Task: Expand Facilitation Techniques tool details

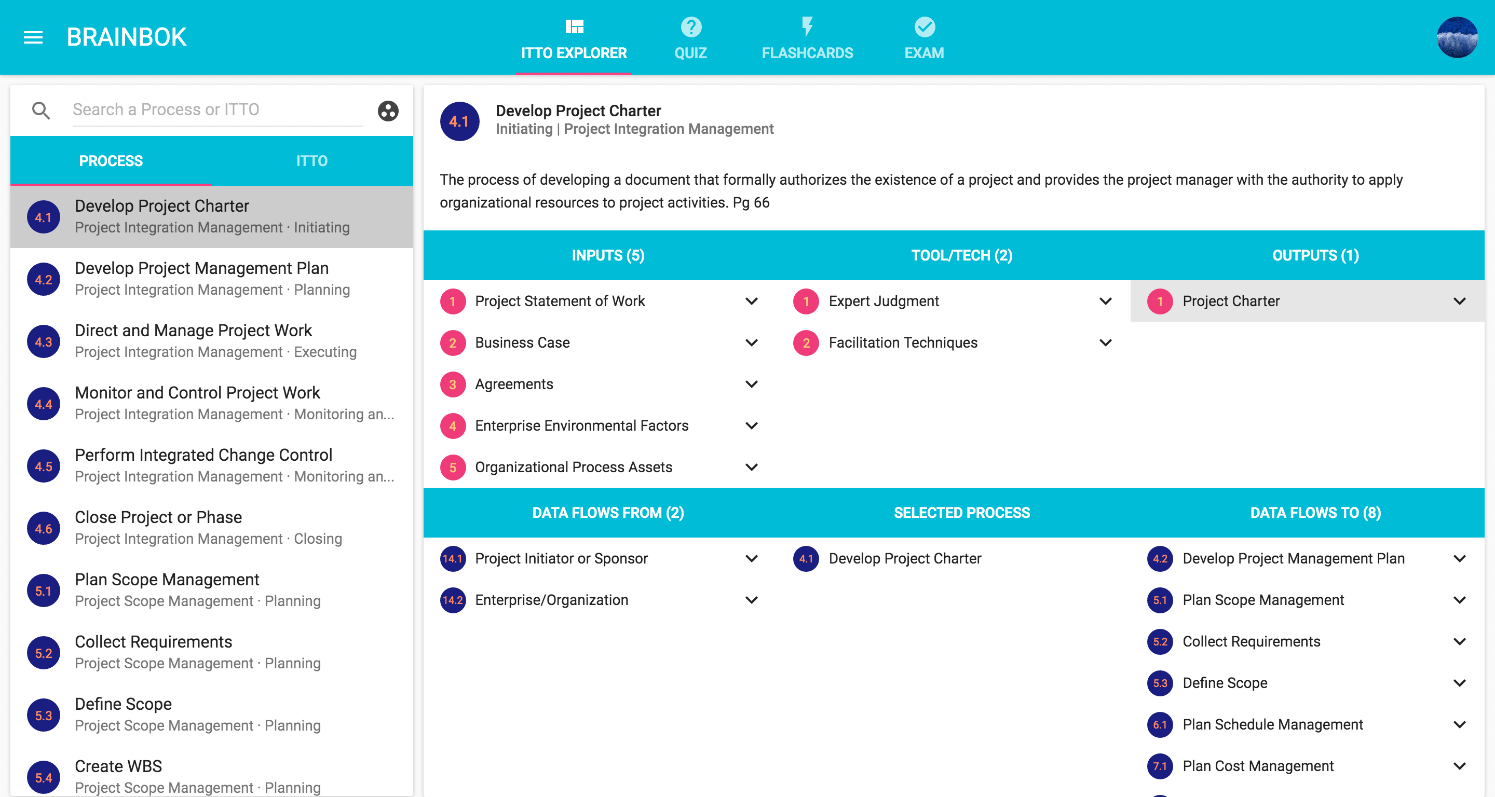Action: point(1106,342)
